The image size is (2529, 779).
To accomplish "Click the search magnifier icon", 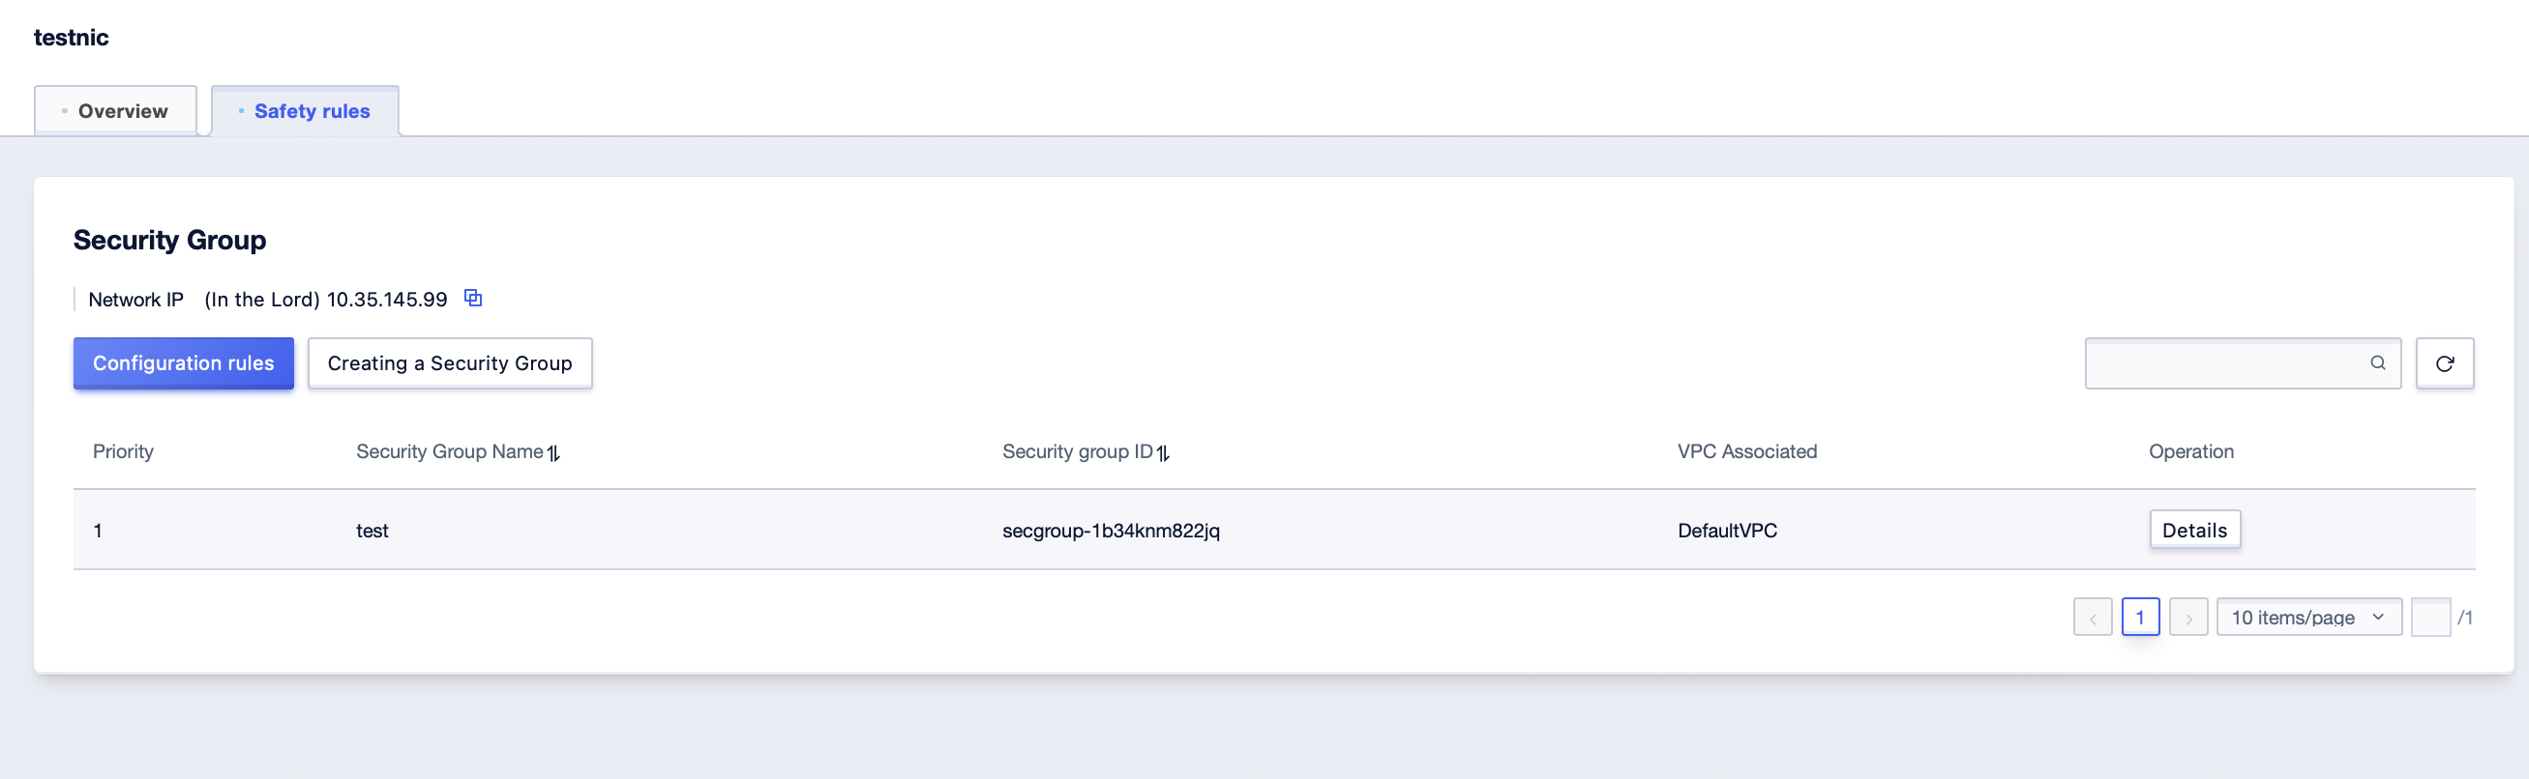I will 2377,363.
